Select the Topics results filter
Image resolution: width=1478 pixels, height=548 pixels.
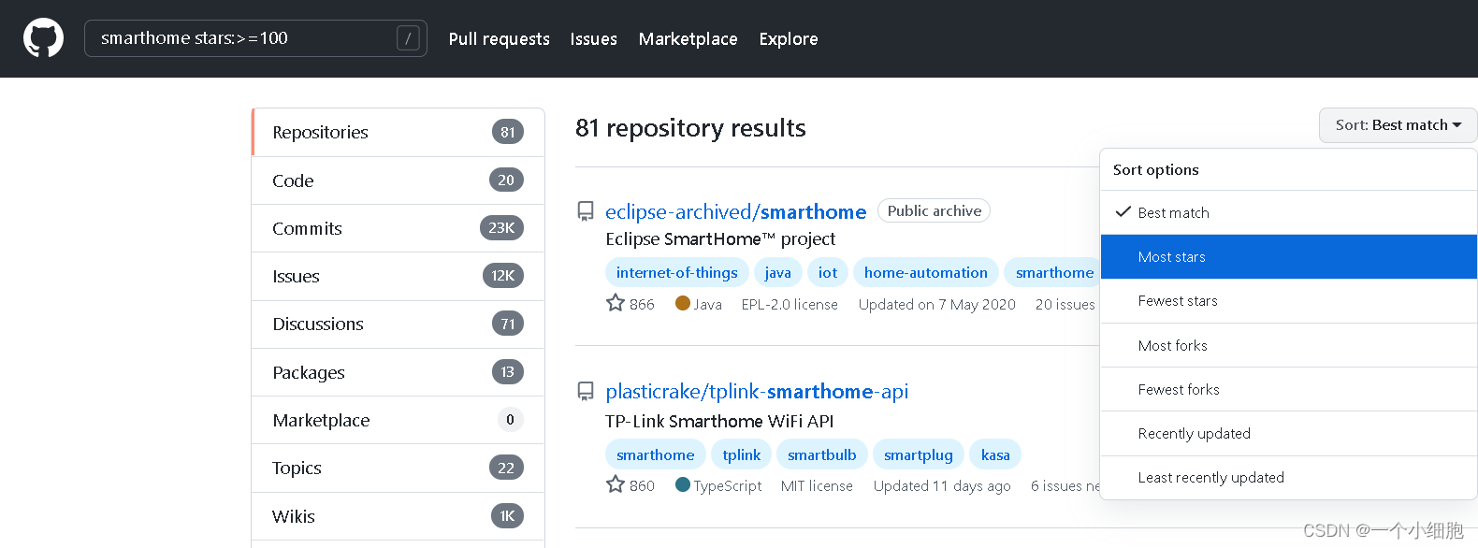click(398, 468)
